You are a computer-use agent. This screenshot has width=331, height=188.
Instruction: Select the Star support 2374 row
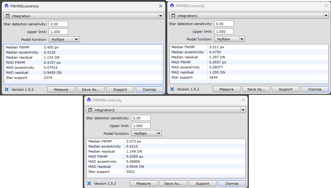pos(84,78)
